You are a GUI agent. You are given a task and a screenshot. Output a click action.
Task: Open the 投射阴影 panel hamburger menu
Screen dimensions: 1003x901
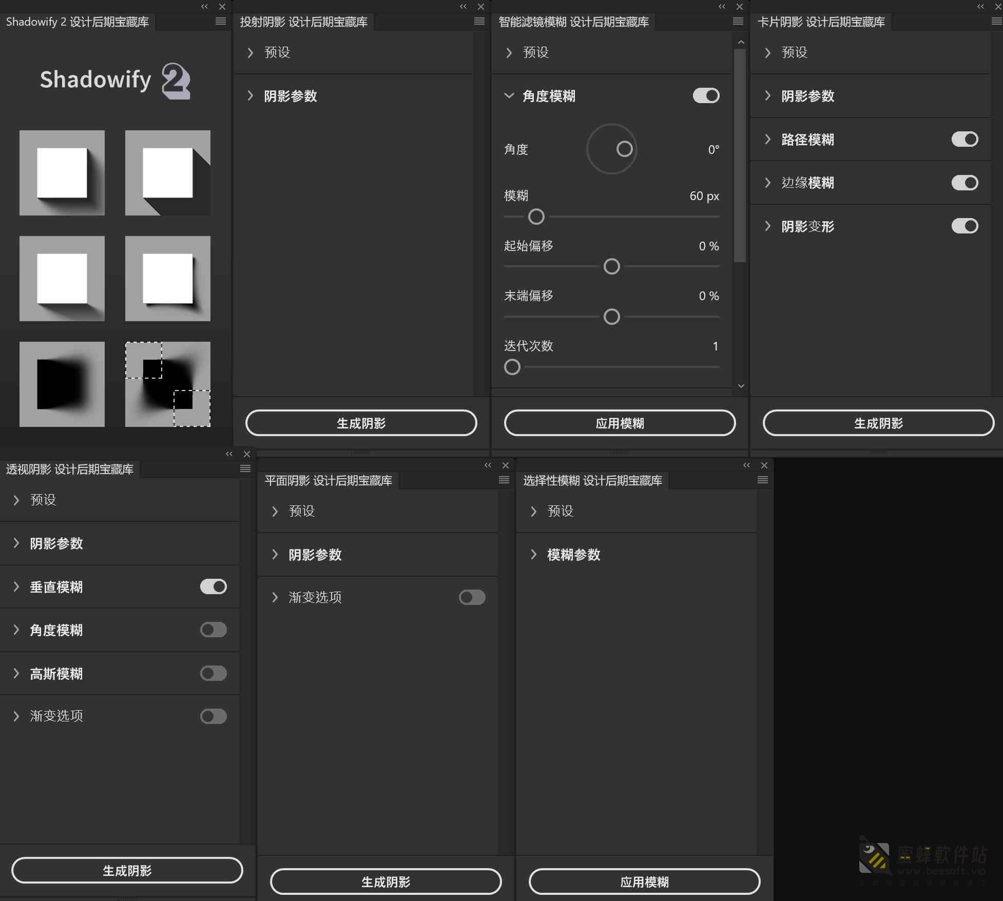tap(479, 21)
